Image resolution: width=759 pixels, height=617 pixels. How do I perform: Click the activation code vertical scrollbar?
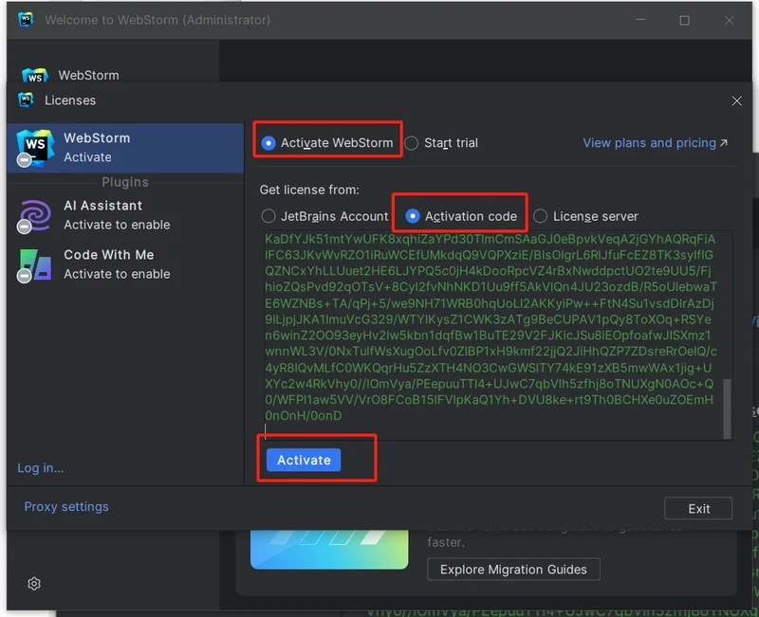[728, 408]
